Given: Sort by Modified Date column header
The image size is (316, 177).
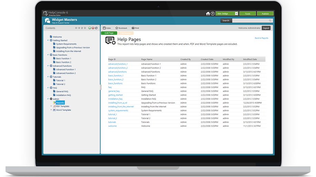Looking at the screenshot, I should [250, 60].
